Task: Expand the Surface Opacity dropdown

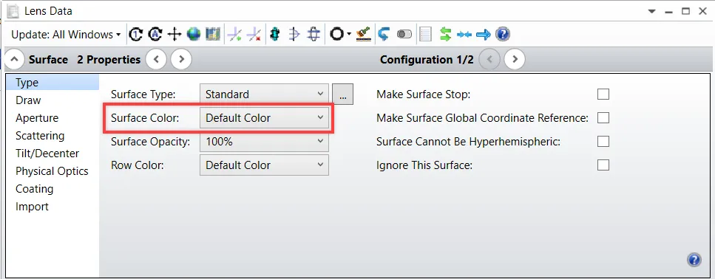Action: click(264, 142)
